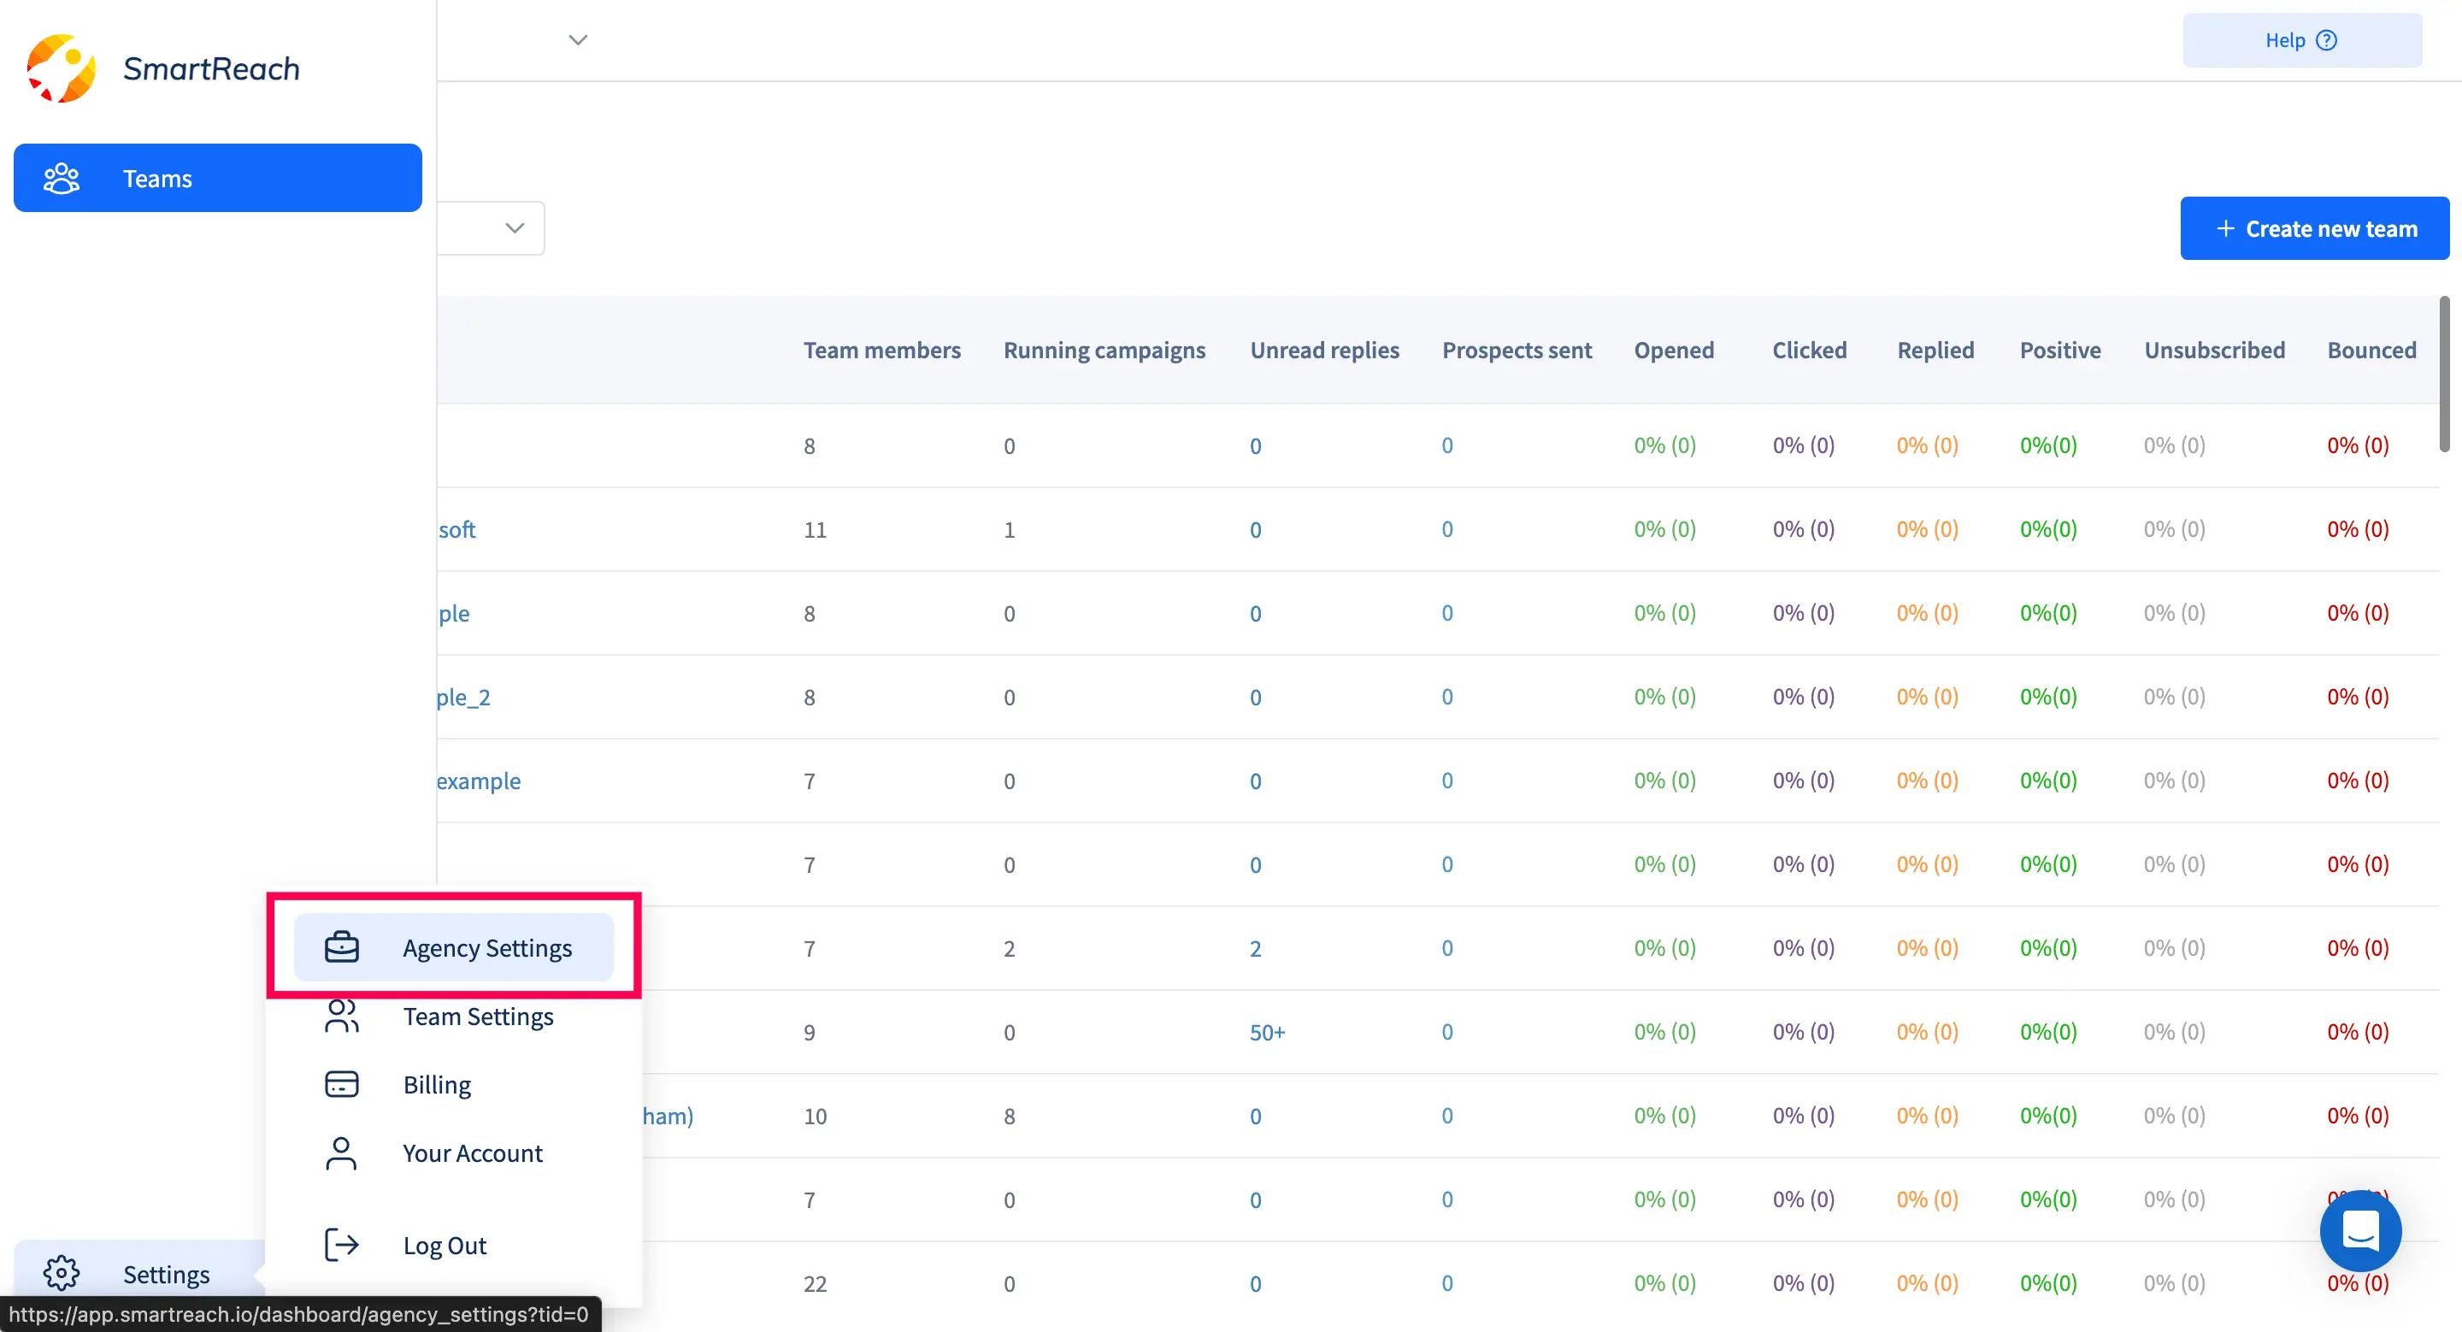Click running campaigns value '2'
This screenshot has height=1332, width=2462.
click(x=1010, y=948)
